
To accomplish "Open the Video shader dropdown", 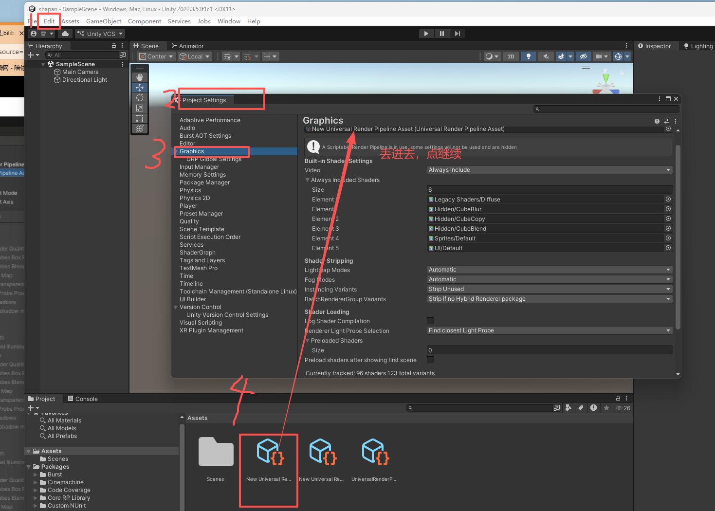I will (550, 170).
